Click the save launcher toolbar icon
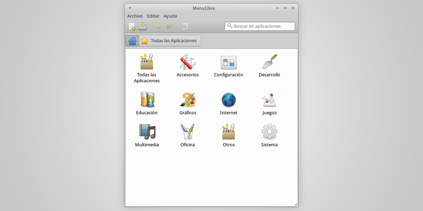 click(x=143, y=26)
